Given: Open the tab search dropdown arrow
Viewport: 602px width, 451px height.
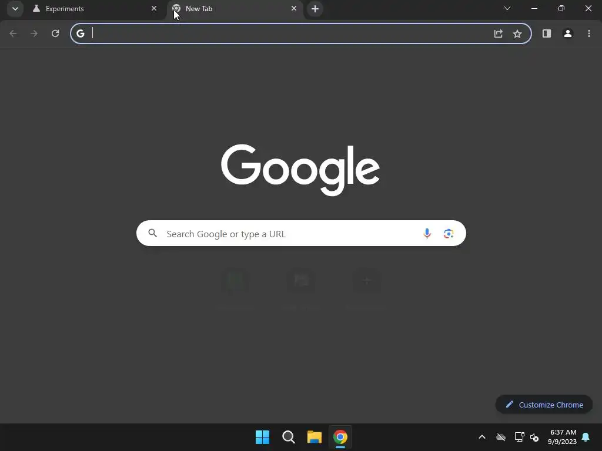Looking at the screenshot, I should [x=15, y=8].
